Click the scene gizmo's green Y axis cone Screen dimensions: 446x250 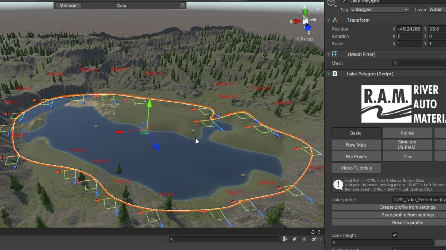[305, 13]
